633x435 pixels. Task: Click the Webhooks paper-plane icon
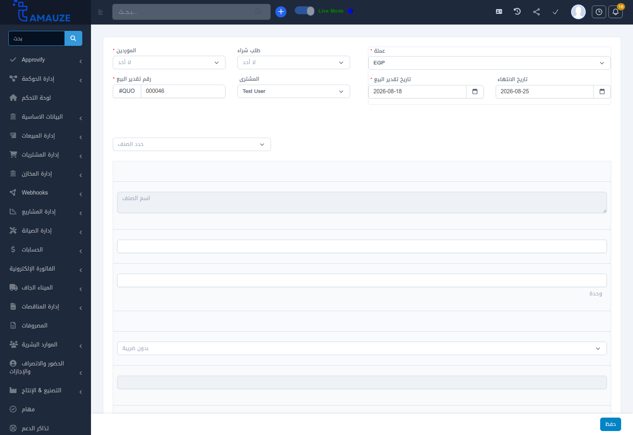(x=13, y=193)
